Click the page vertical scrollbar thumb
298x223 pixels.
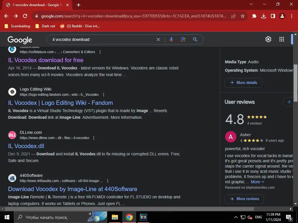coord(295,83)
